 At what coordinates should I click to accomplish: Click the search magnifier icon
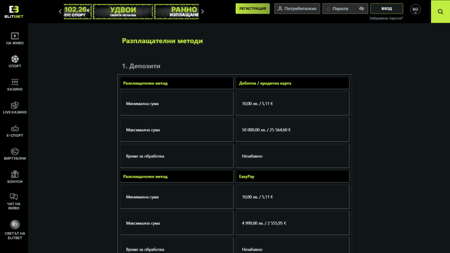tap(440, 11)
